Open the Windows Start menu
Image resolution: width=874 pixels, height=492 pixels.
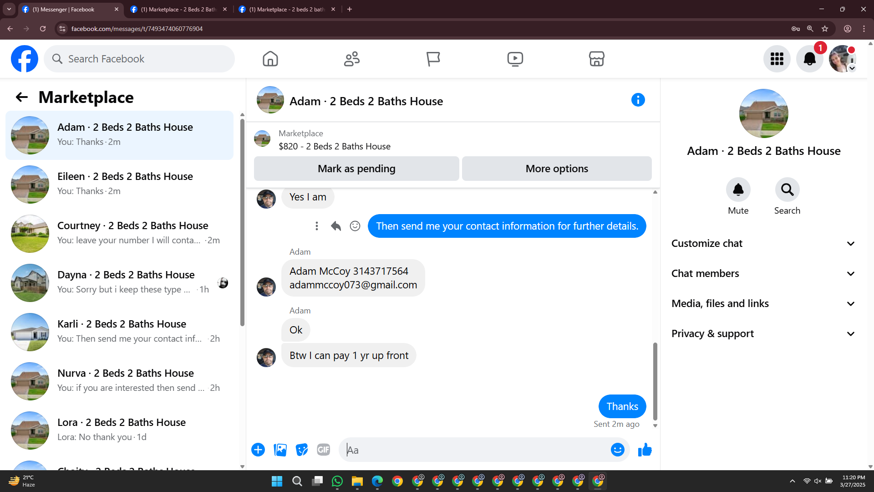(x=277, y=481)
